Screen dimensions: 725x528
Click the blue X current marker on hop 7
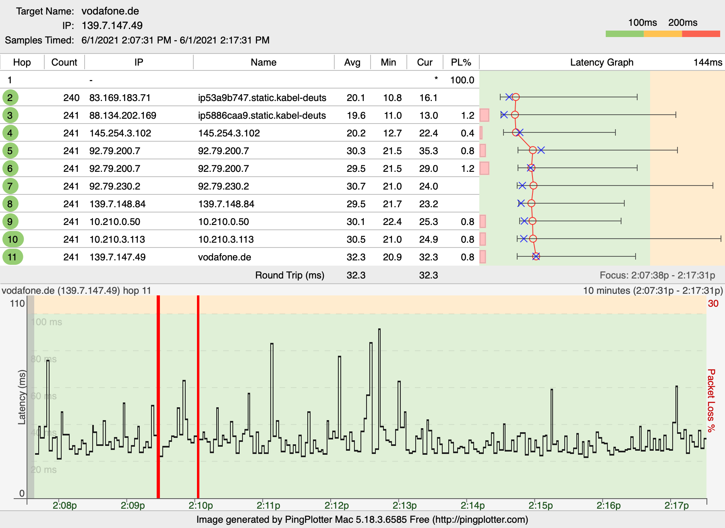click(x=522, y=186)
